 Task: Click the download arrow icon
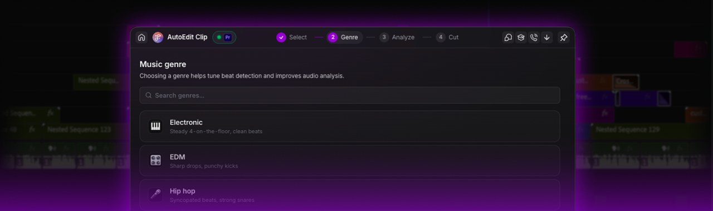(x=547, y=37)
